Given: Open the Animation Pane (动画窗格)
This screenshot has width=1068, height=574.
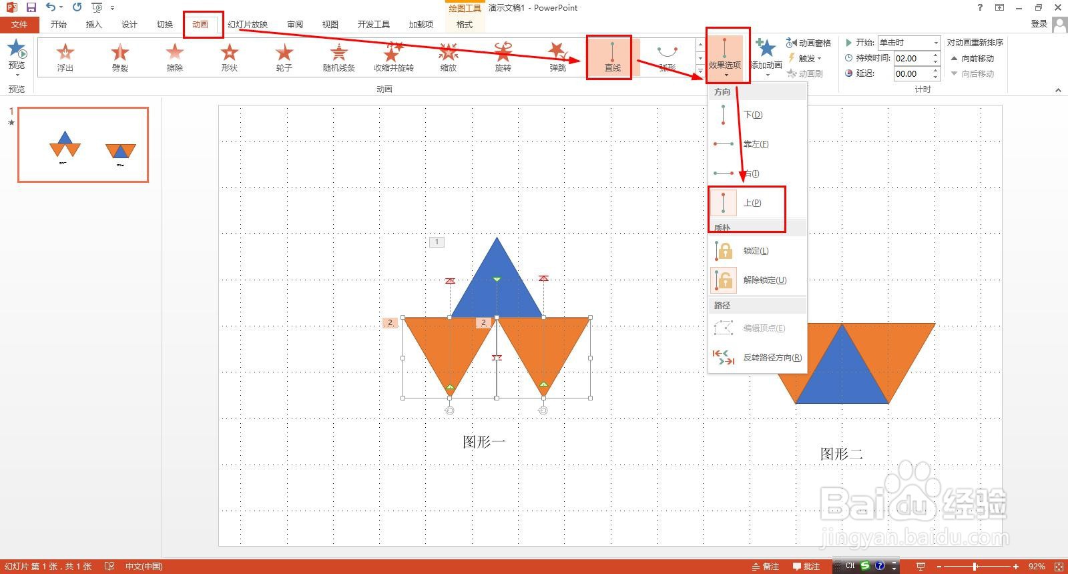Looking at the screenshot, I should coord(808,43).
